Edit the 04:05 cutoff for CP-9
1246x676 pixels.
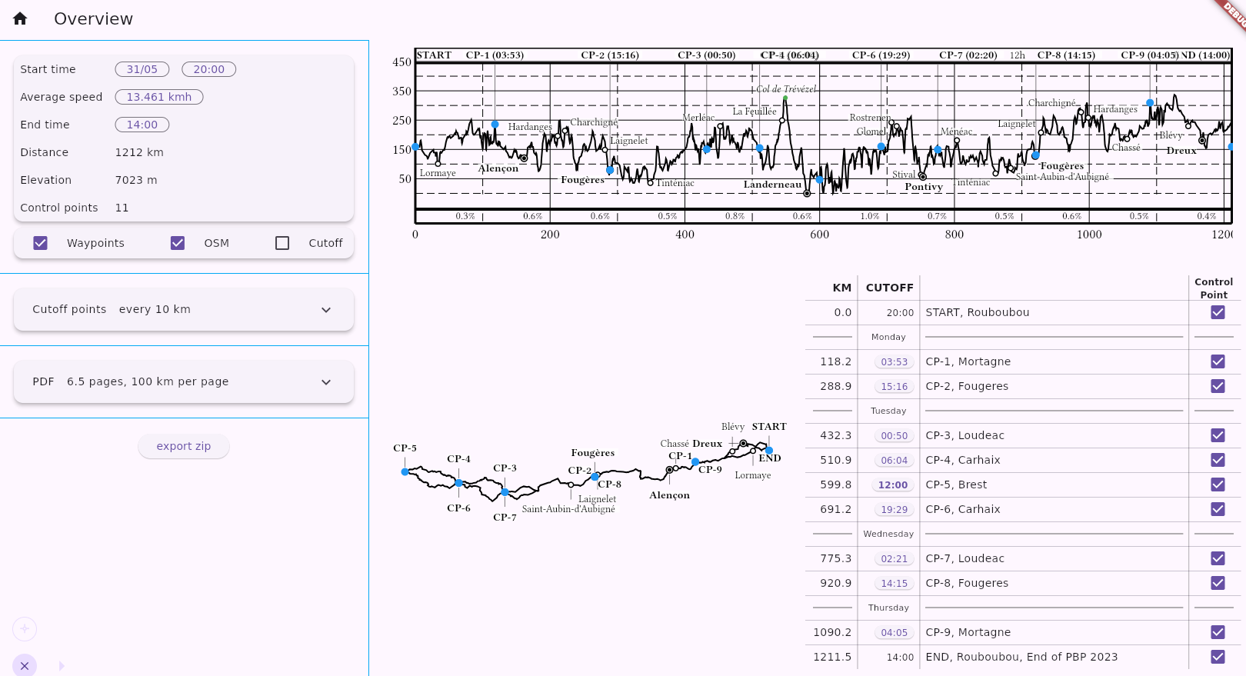[x=895, y=633]
